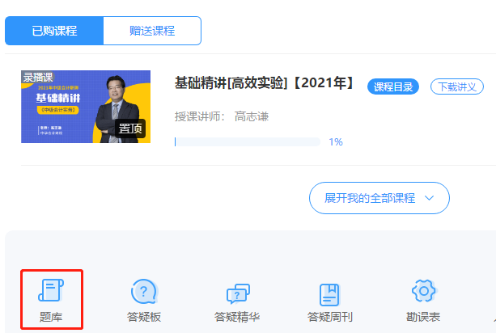The height and width of the screenshot is (333, 496).
Task: Click the 录播课 tag on thumbnail
Action: tap(38, 77)
